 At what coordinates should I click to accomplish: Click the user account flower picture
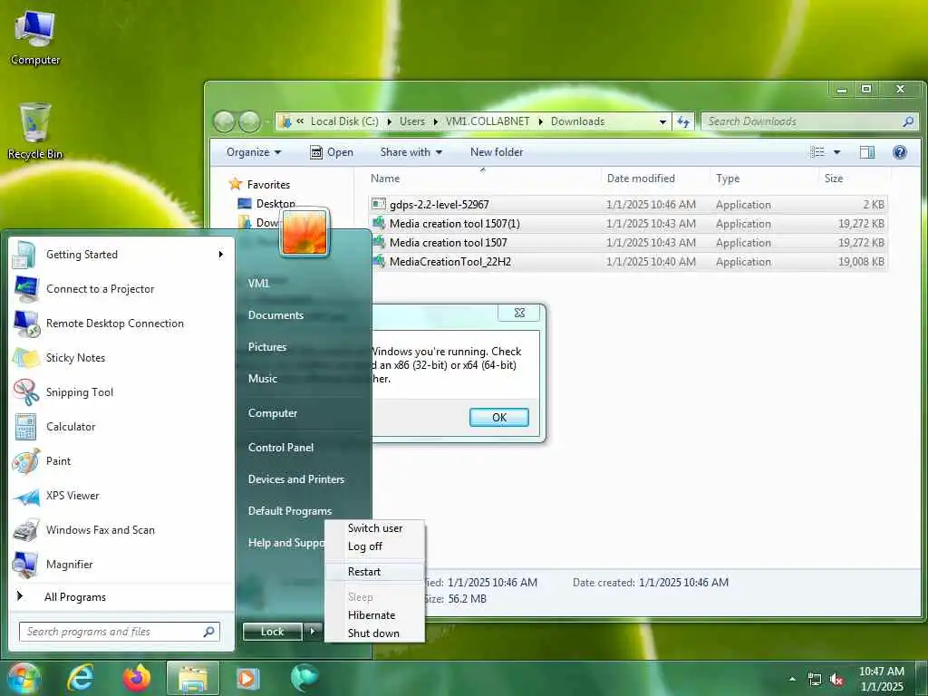point(304,232)
